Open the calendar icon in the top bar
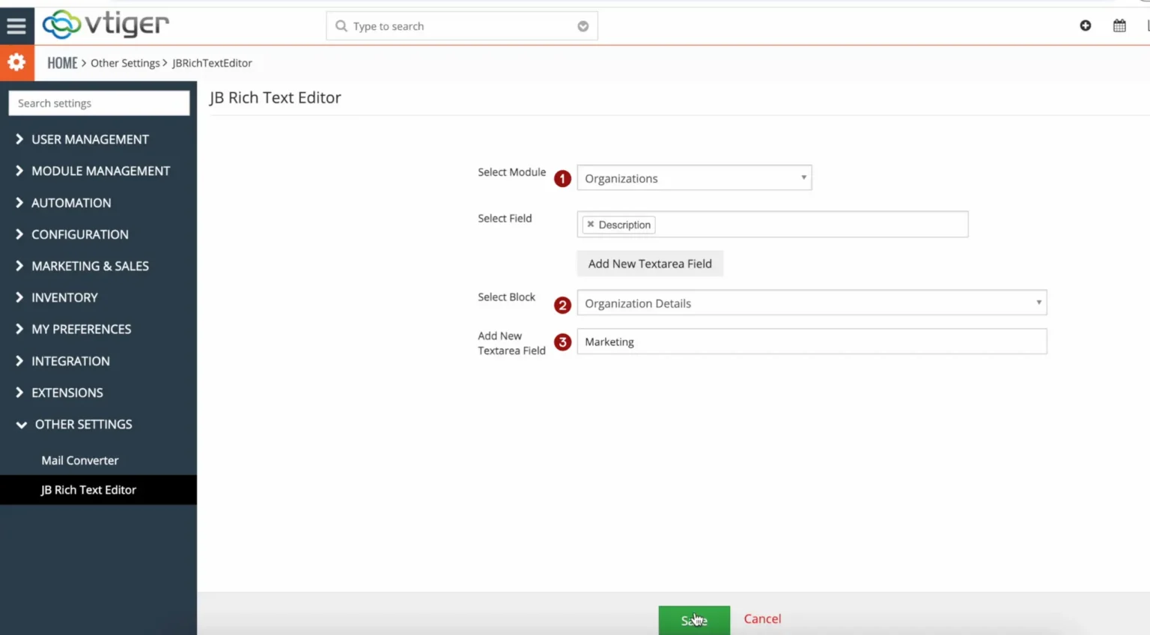Viewport: 1150px width, 635px height. tap(1119, 25)
